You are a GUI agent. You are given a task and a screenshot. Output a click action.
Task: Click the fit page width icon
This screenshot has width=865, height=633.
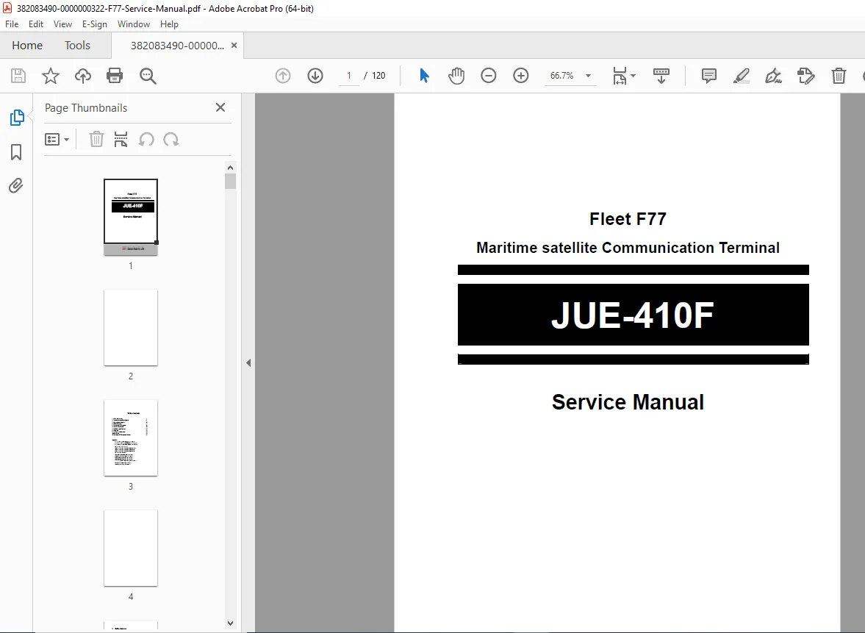[620, 76]
